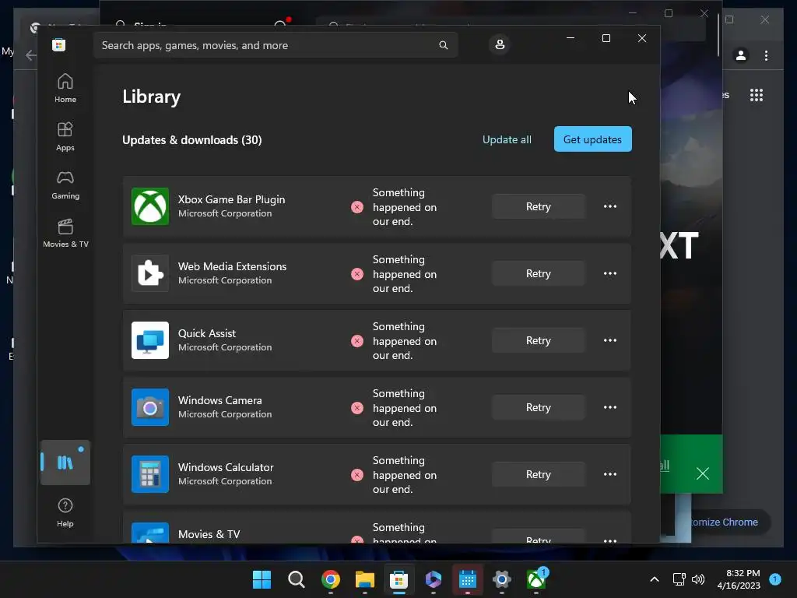The width and height of the screenshot is (797, 598).
Task: Open taskbar Search
Action: [297, 579]
